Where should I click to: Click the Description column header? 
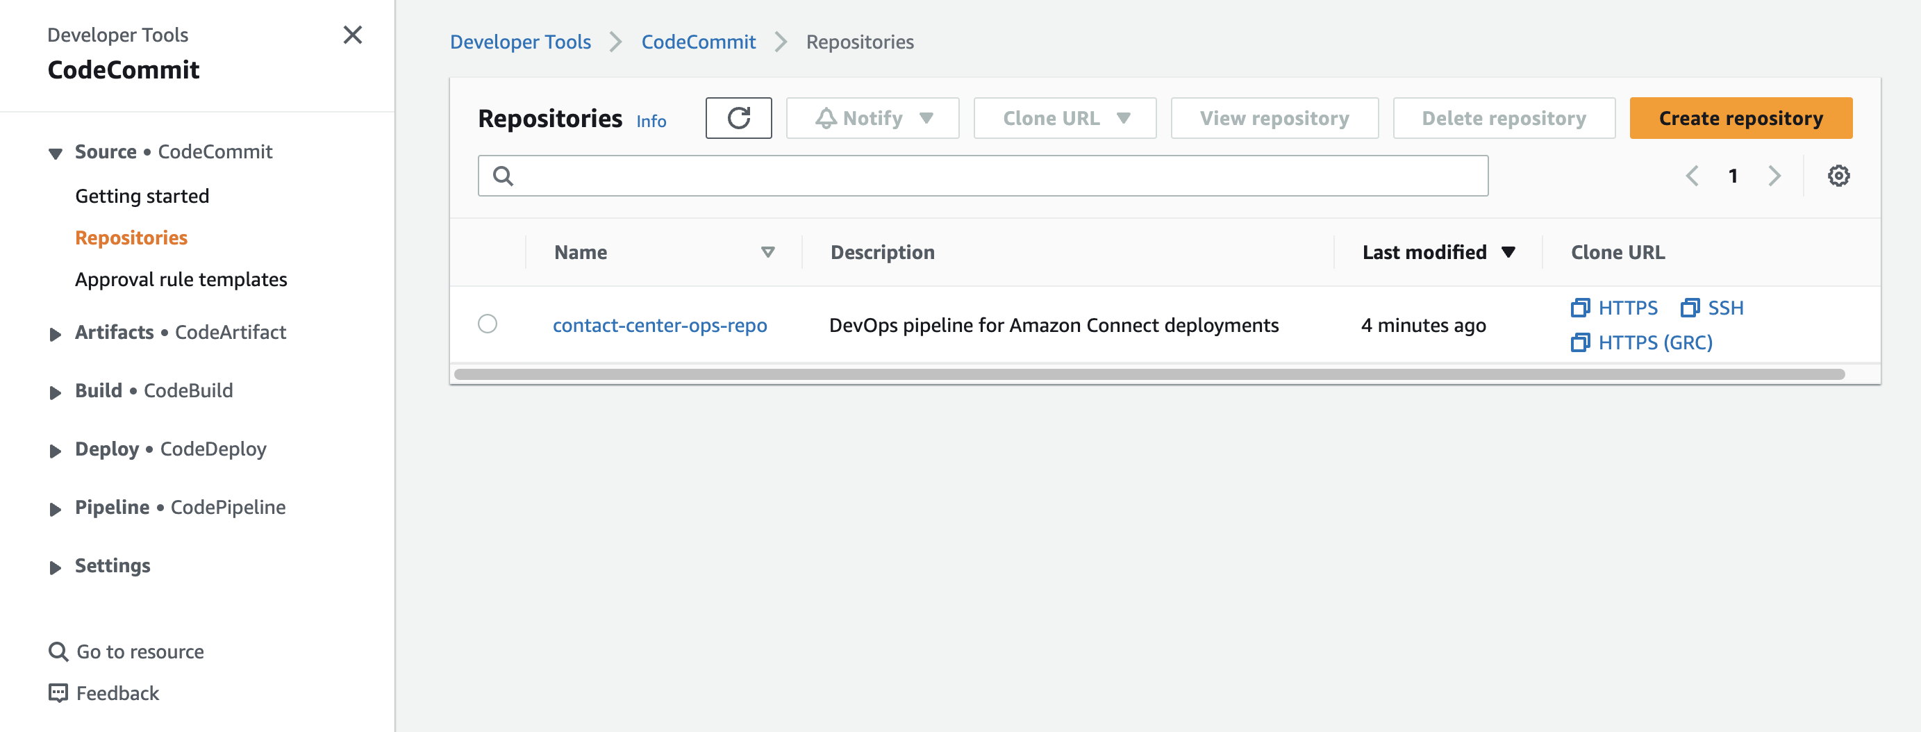882,252
